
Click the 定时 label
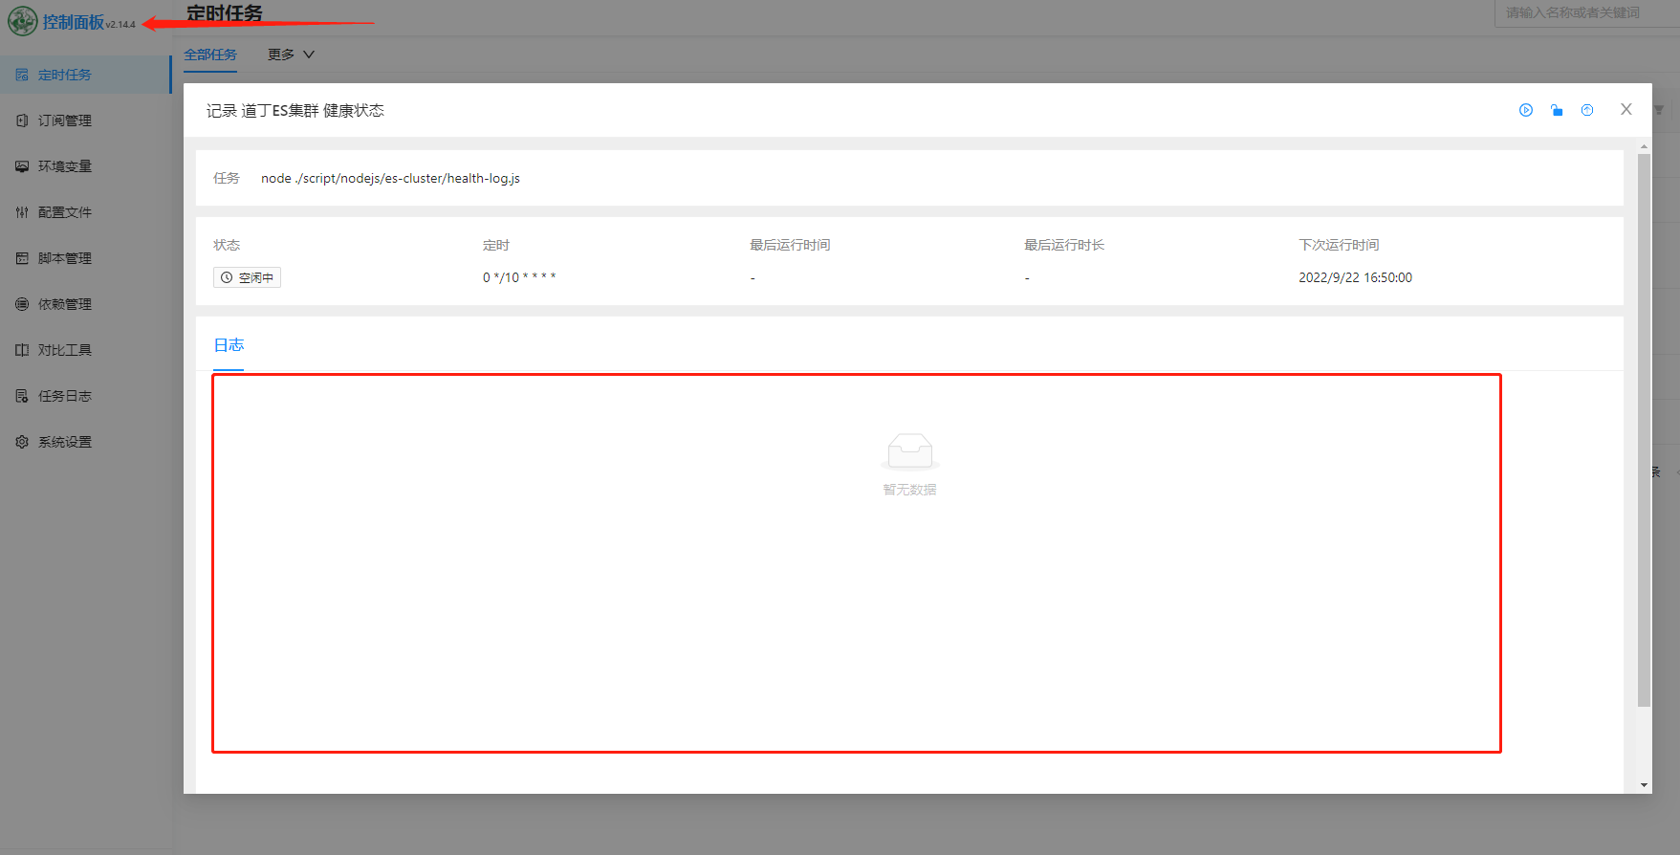coord(496,245)
